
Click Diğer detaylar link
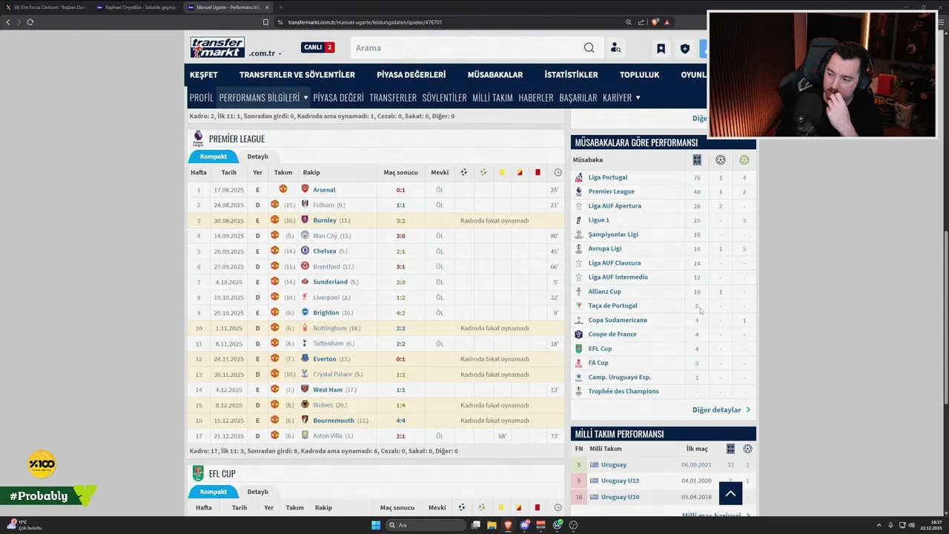pyautogui.click(x=721, y=409)
